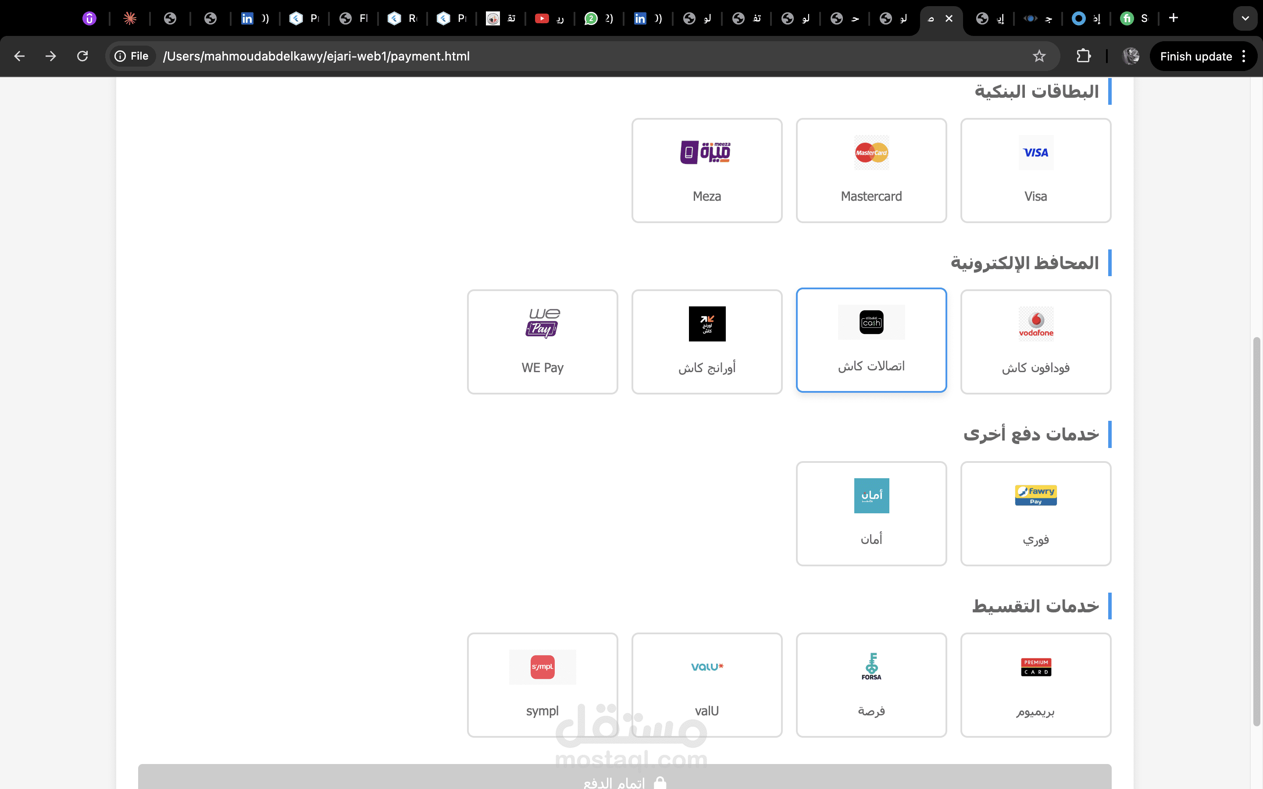The height and width of the screenshot is (789, 1263).
Task: Select Premium Card installment icon
Action: coord(1035,666)
